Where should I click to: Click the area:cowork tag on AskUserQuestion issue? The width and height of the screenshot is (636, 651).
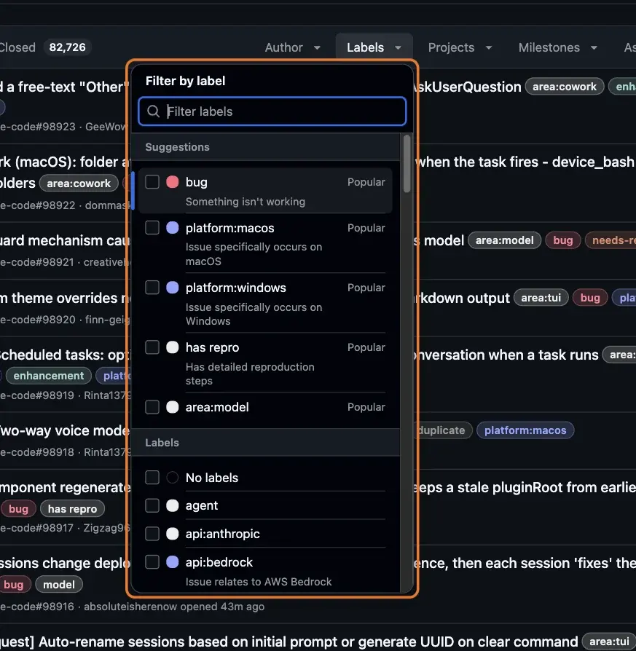[x=564, y=87]
